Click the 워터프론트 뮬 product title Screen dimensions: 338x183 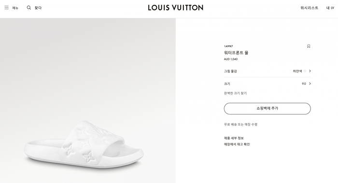click(x=236, y=53)
